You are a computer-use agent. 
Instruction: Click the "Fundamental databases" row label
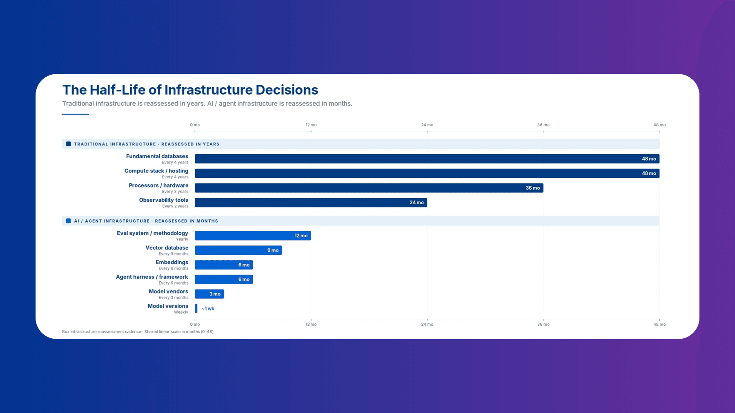157,156
